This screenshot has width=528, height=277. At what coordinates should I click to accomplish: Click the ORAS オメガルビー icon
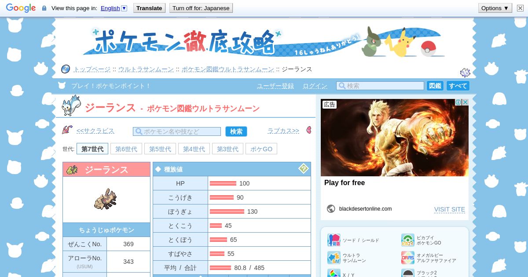(x=408, y=258)
